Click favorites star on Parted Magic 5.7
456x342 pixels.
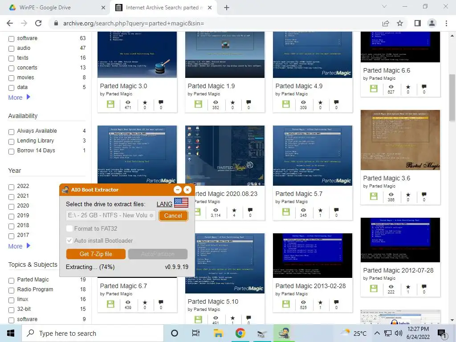coord(320,210)
